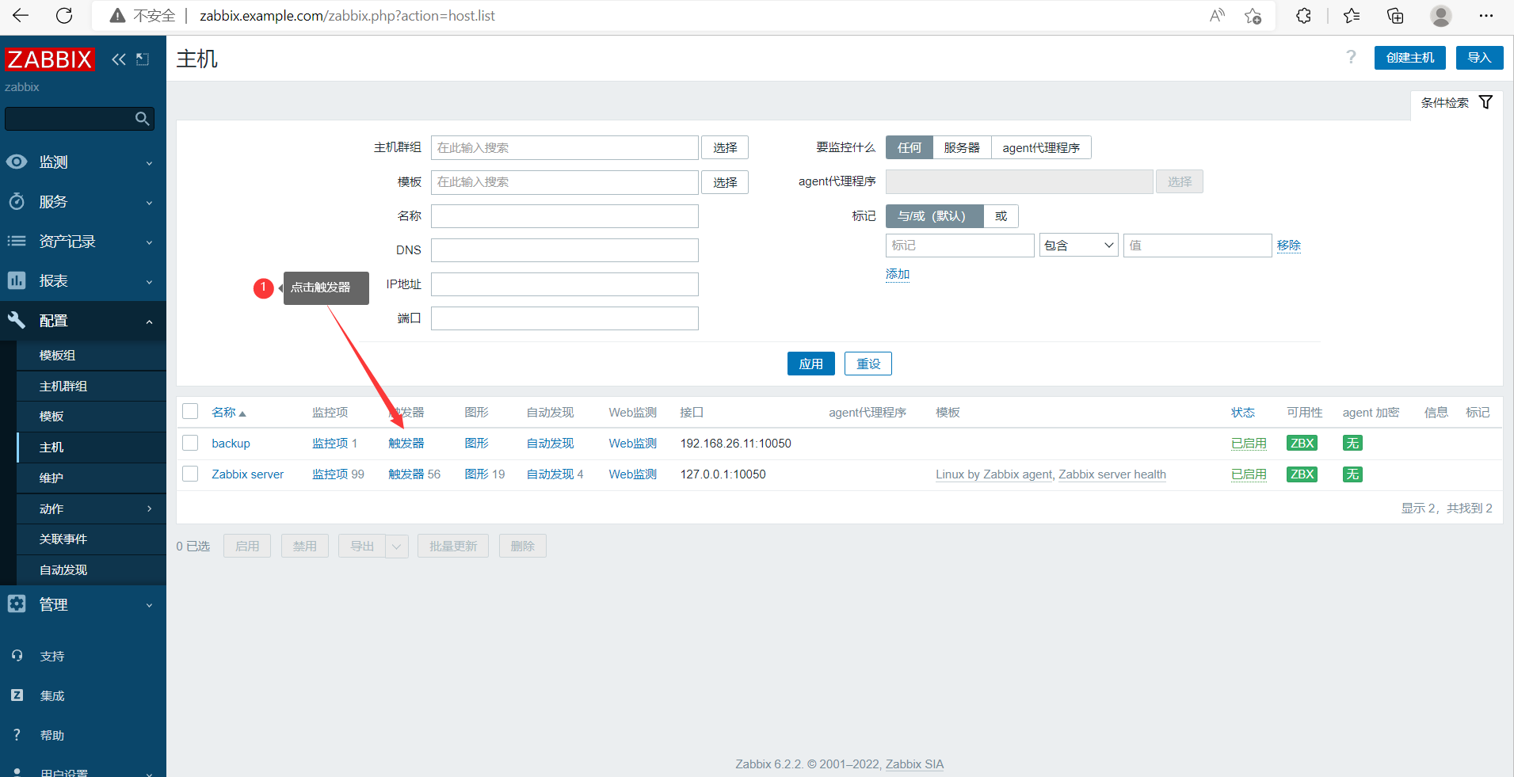1514x777 pixels.
Task: Open 触发器 link for backup host
Action: (x=406, y=444)
